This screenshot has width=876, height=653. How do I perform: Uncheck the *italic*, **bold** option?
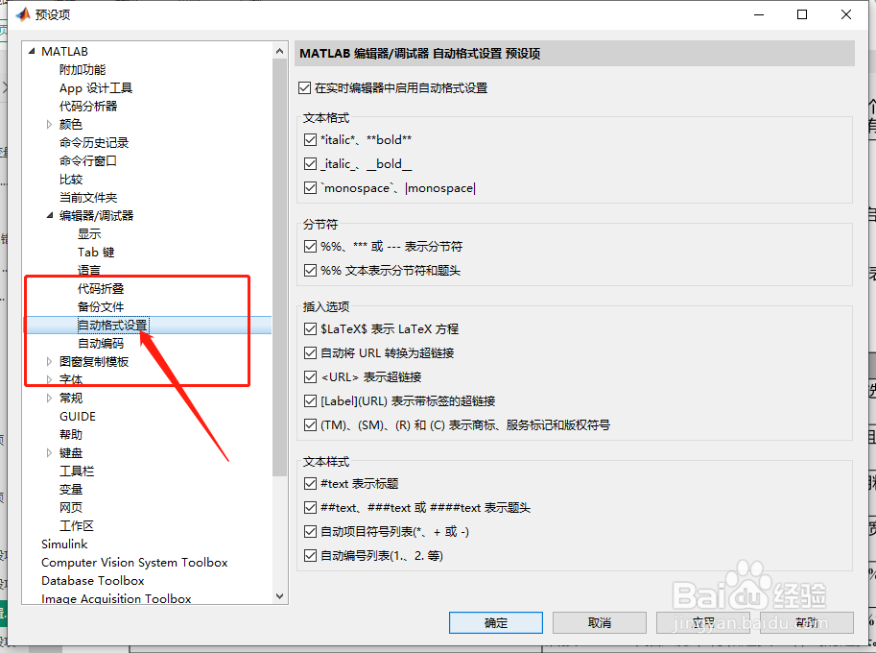point(310,140)
